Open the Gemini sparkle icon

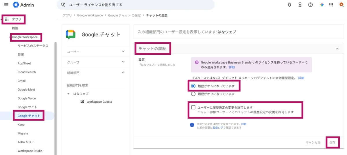[322, 5]
